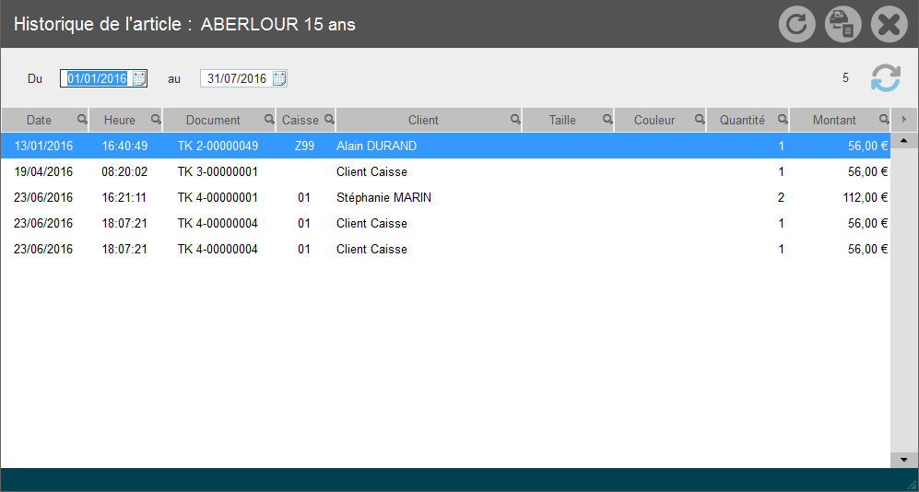The image size is (919, 492).
Task: Select document TK 3-00000001
Action: tap(218, 171)
